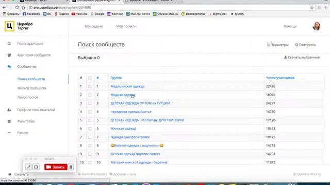
Task: Click participant count 14780
Action: point(270,112)
